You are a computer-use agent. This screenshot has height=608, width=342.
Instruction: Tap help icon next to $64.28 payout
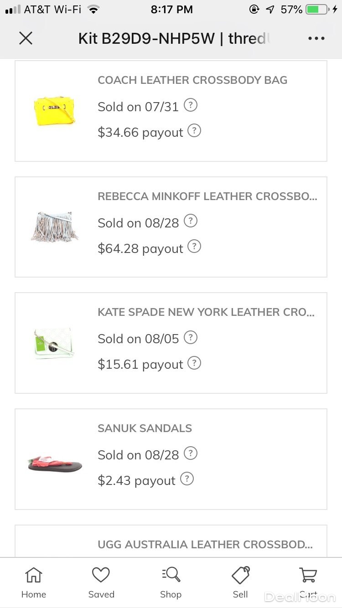[x=194, y=247]
